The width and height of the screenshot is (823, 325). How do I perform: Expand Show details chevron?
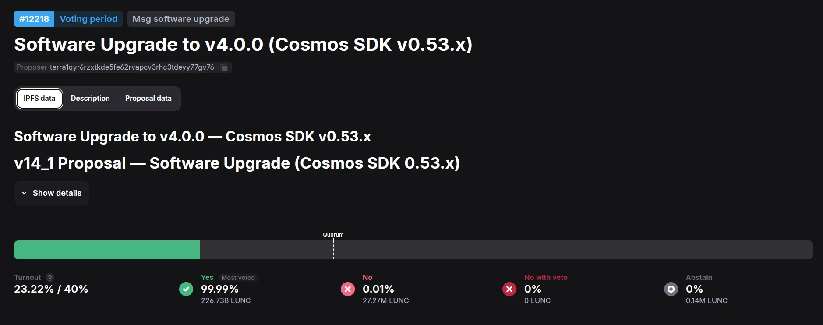[x=24, y=193]
